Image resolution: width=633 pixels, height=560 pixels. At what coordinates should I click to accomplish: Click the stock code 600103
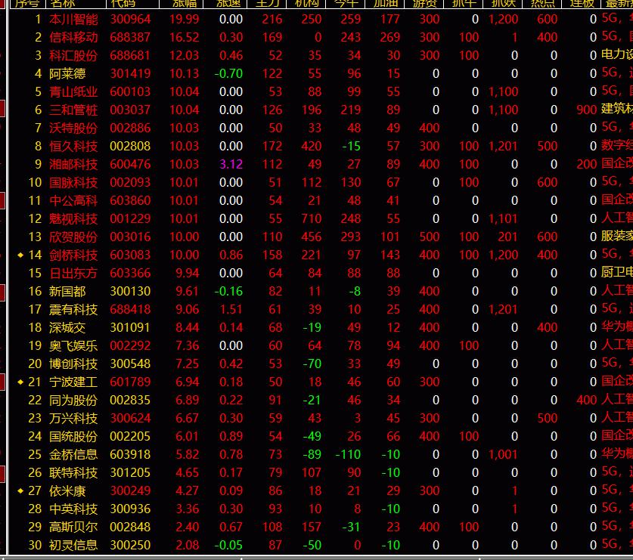click(x=130, y=92)
